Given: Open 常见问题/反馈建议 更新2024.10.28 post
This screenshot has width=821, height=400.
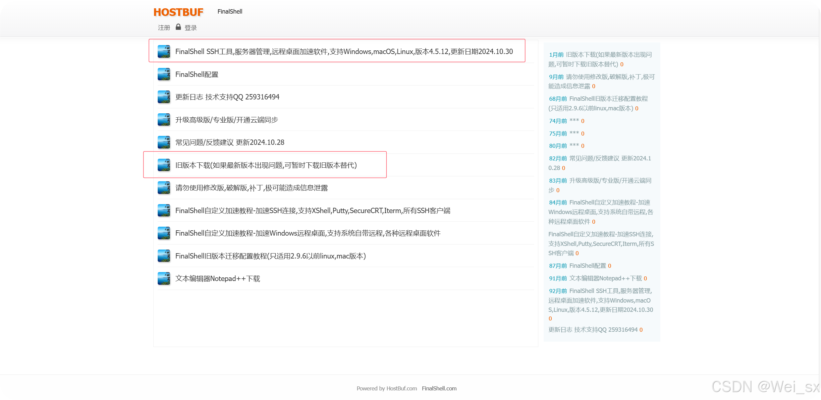Looking at the screenshot, I should [x=230, y=143].
